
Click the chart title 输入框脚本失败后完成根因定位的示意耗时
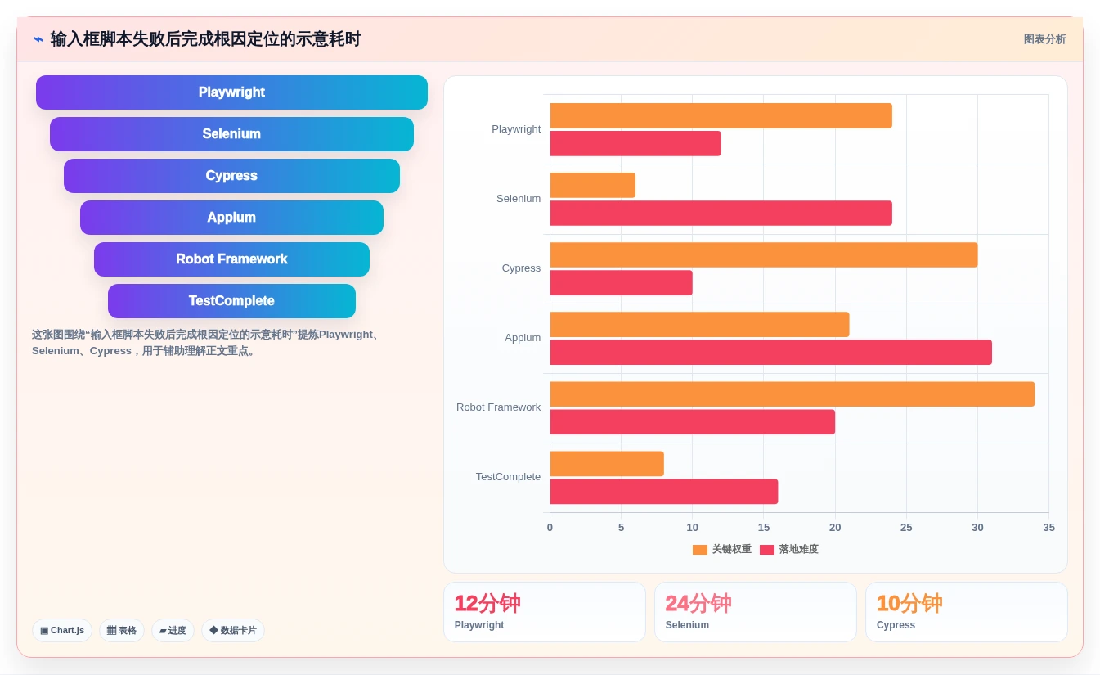pyautogui.click(x=205, y=39)
